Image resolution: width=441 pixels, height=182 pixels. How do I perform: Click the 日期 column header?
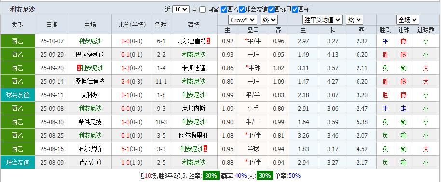(52, 25)
